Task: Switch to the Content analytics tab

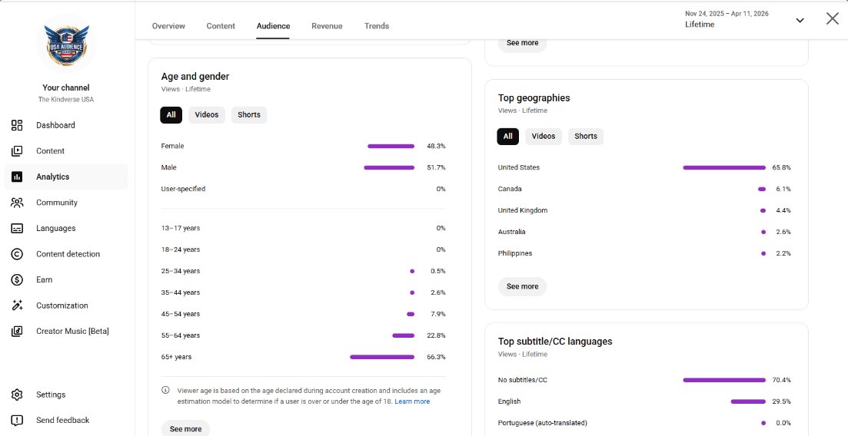Action: (x=221, y=26)
